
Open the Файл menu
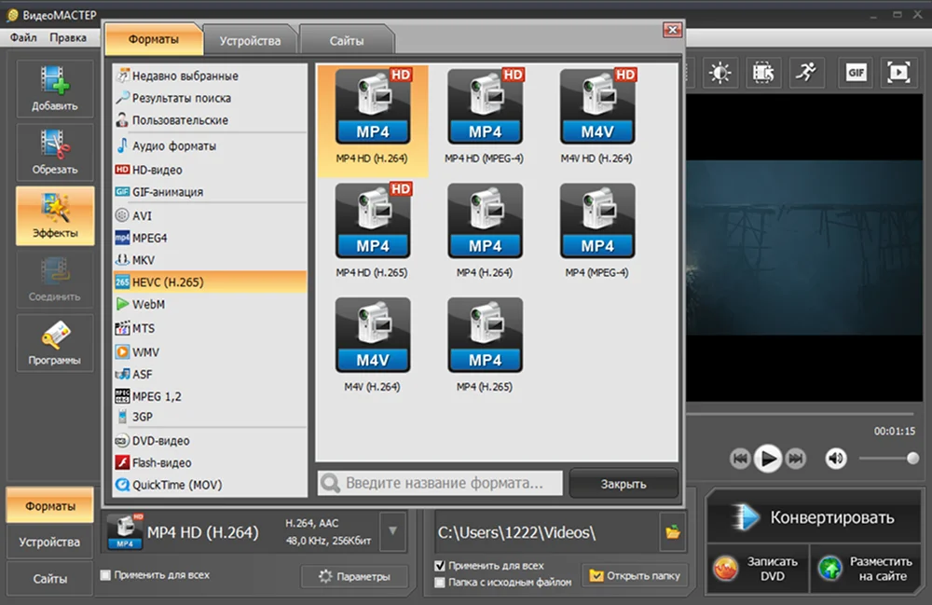tap(23, 37)
